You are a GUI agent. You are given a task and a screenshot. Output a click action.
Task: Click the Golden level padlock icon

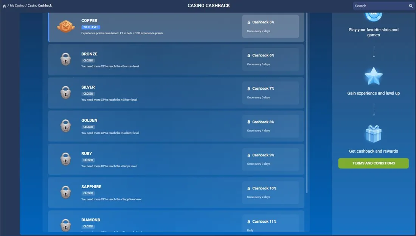pos(65,125)
